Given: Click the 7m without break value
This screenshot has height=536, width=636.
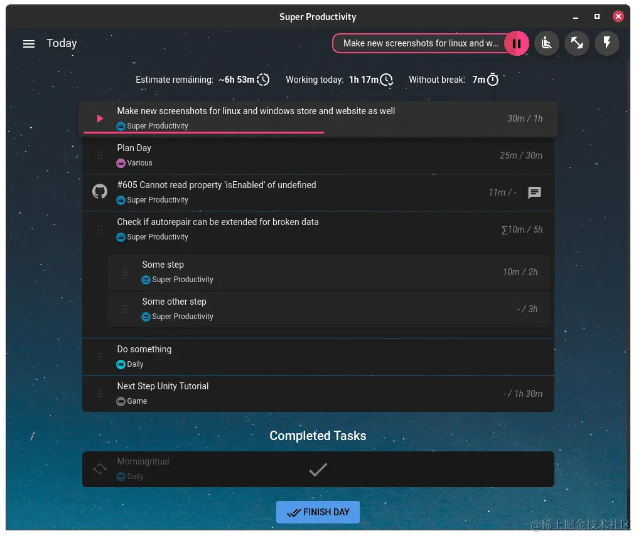Looking at the screenshot, I should pyautogui.click(x=478, y=80).
